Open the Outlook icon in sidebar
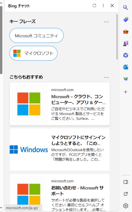 (x=126, y=67)
